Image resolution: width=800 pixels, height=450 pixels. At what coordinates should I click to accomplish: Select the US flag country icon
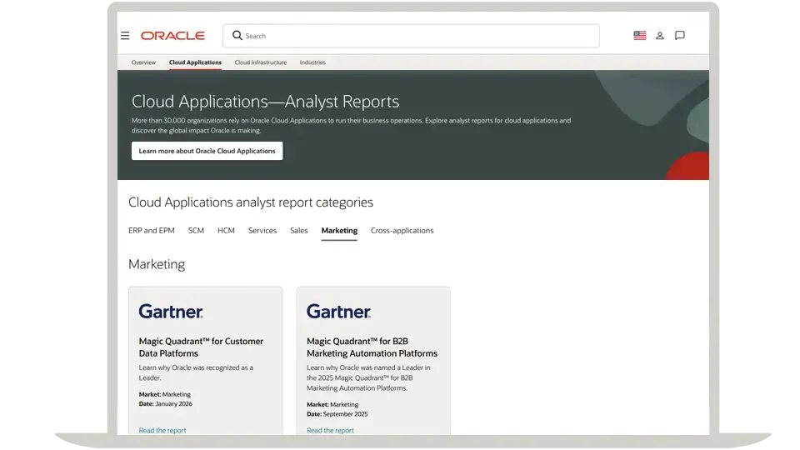[639, 35]
